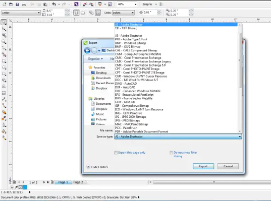Select the Blend interactive tool
271x201 pixels.
click(x=4, y=112)
